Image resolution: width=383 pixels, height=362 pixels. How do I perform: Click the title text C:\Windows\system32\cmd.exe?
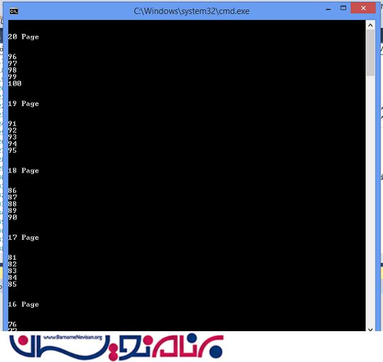point(192,11)
